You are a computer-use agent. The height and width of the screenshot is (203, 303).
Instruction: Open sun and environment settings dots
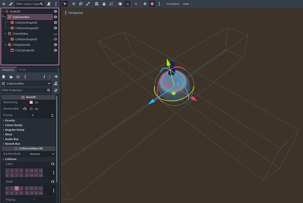coord(159,4)
